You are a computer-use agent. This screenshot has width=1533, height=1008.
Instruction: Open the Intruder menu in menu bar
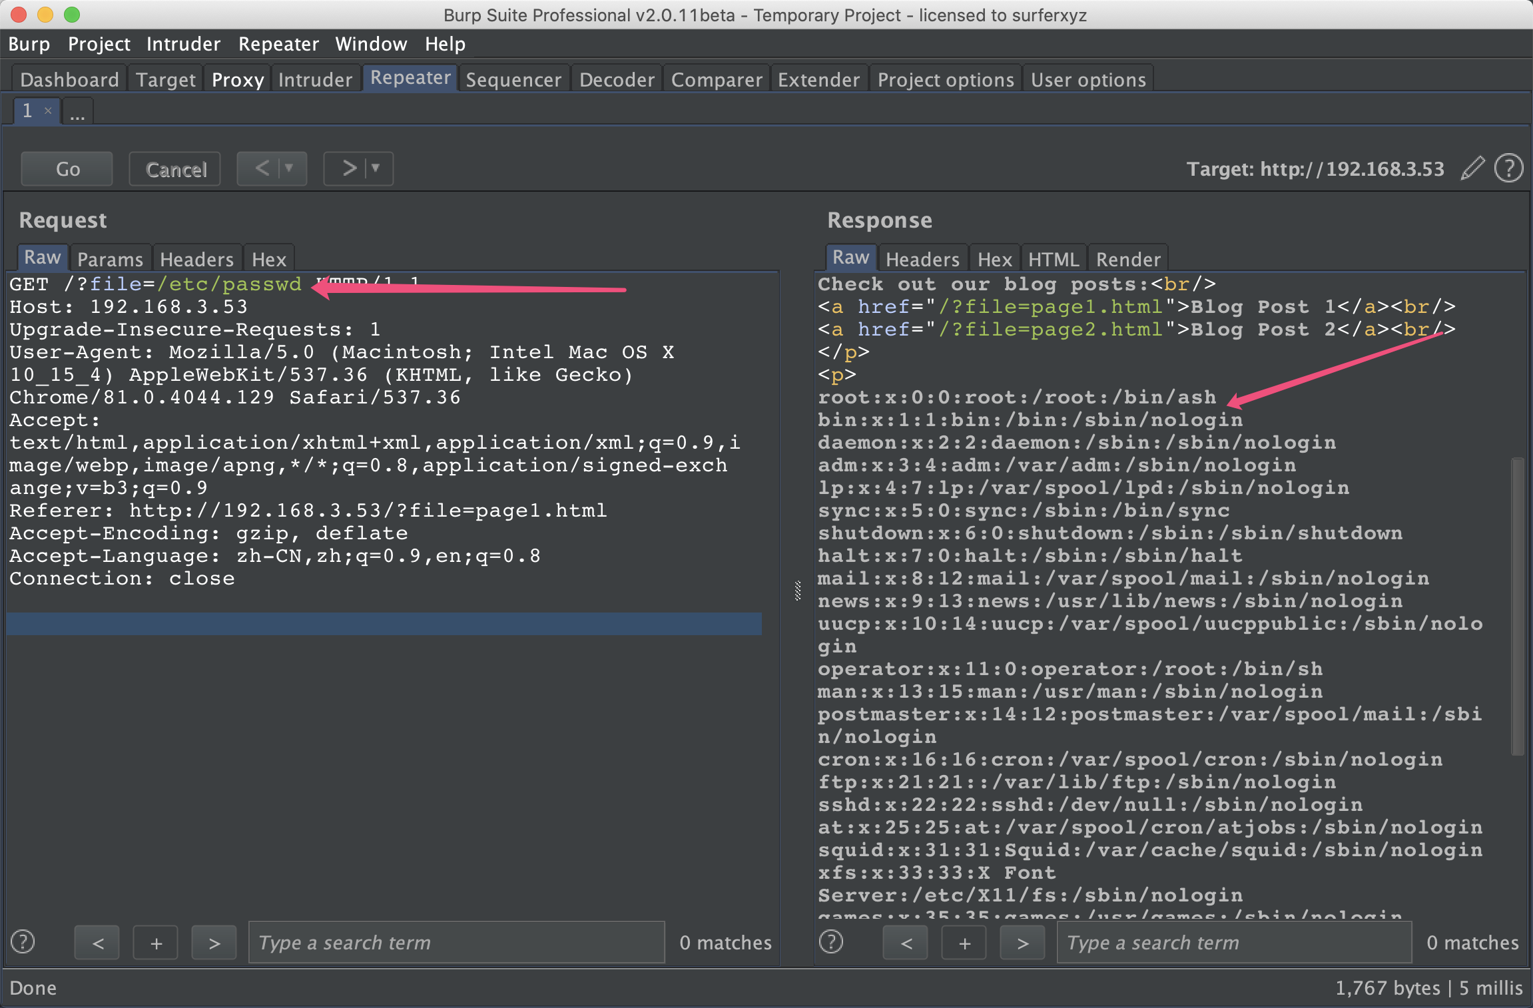(183, 44)
